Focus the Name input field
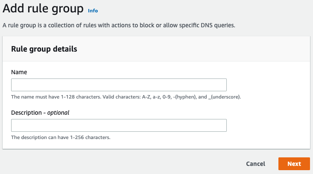Image resolution: width=313 pixels, height=174 pixels. (119, 85)
